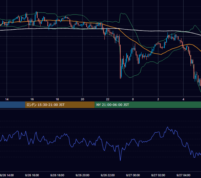
Task: Click the price chart hour label 16
Action: click(x=32, y=99)
